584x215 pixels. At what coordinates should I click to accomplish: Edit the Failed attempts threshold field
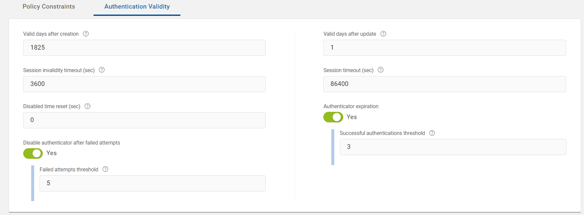pos(152,183)
